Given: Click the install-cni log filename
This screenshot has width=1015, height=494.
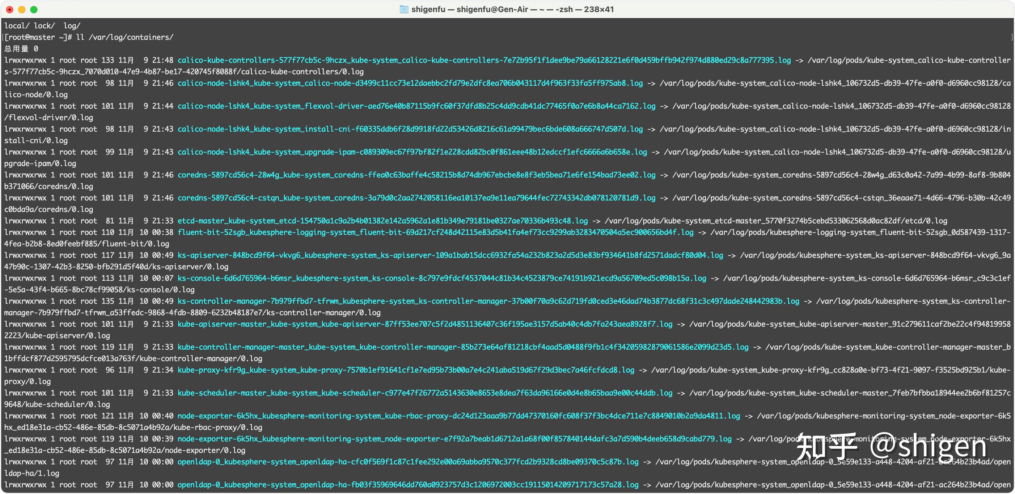Looking at the screenshot, I should (x=410, y=129).
